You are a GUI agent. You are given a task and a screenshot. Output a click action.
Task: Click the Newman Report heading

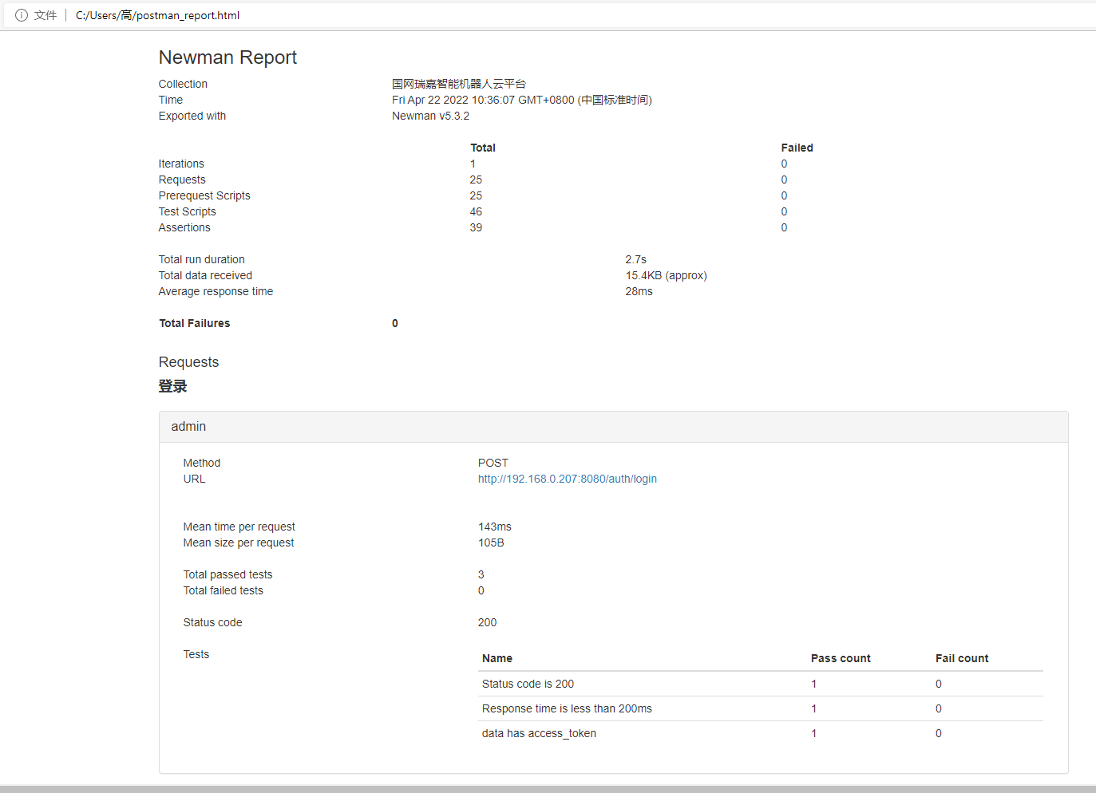point(228,57)
